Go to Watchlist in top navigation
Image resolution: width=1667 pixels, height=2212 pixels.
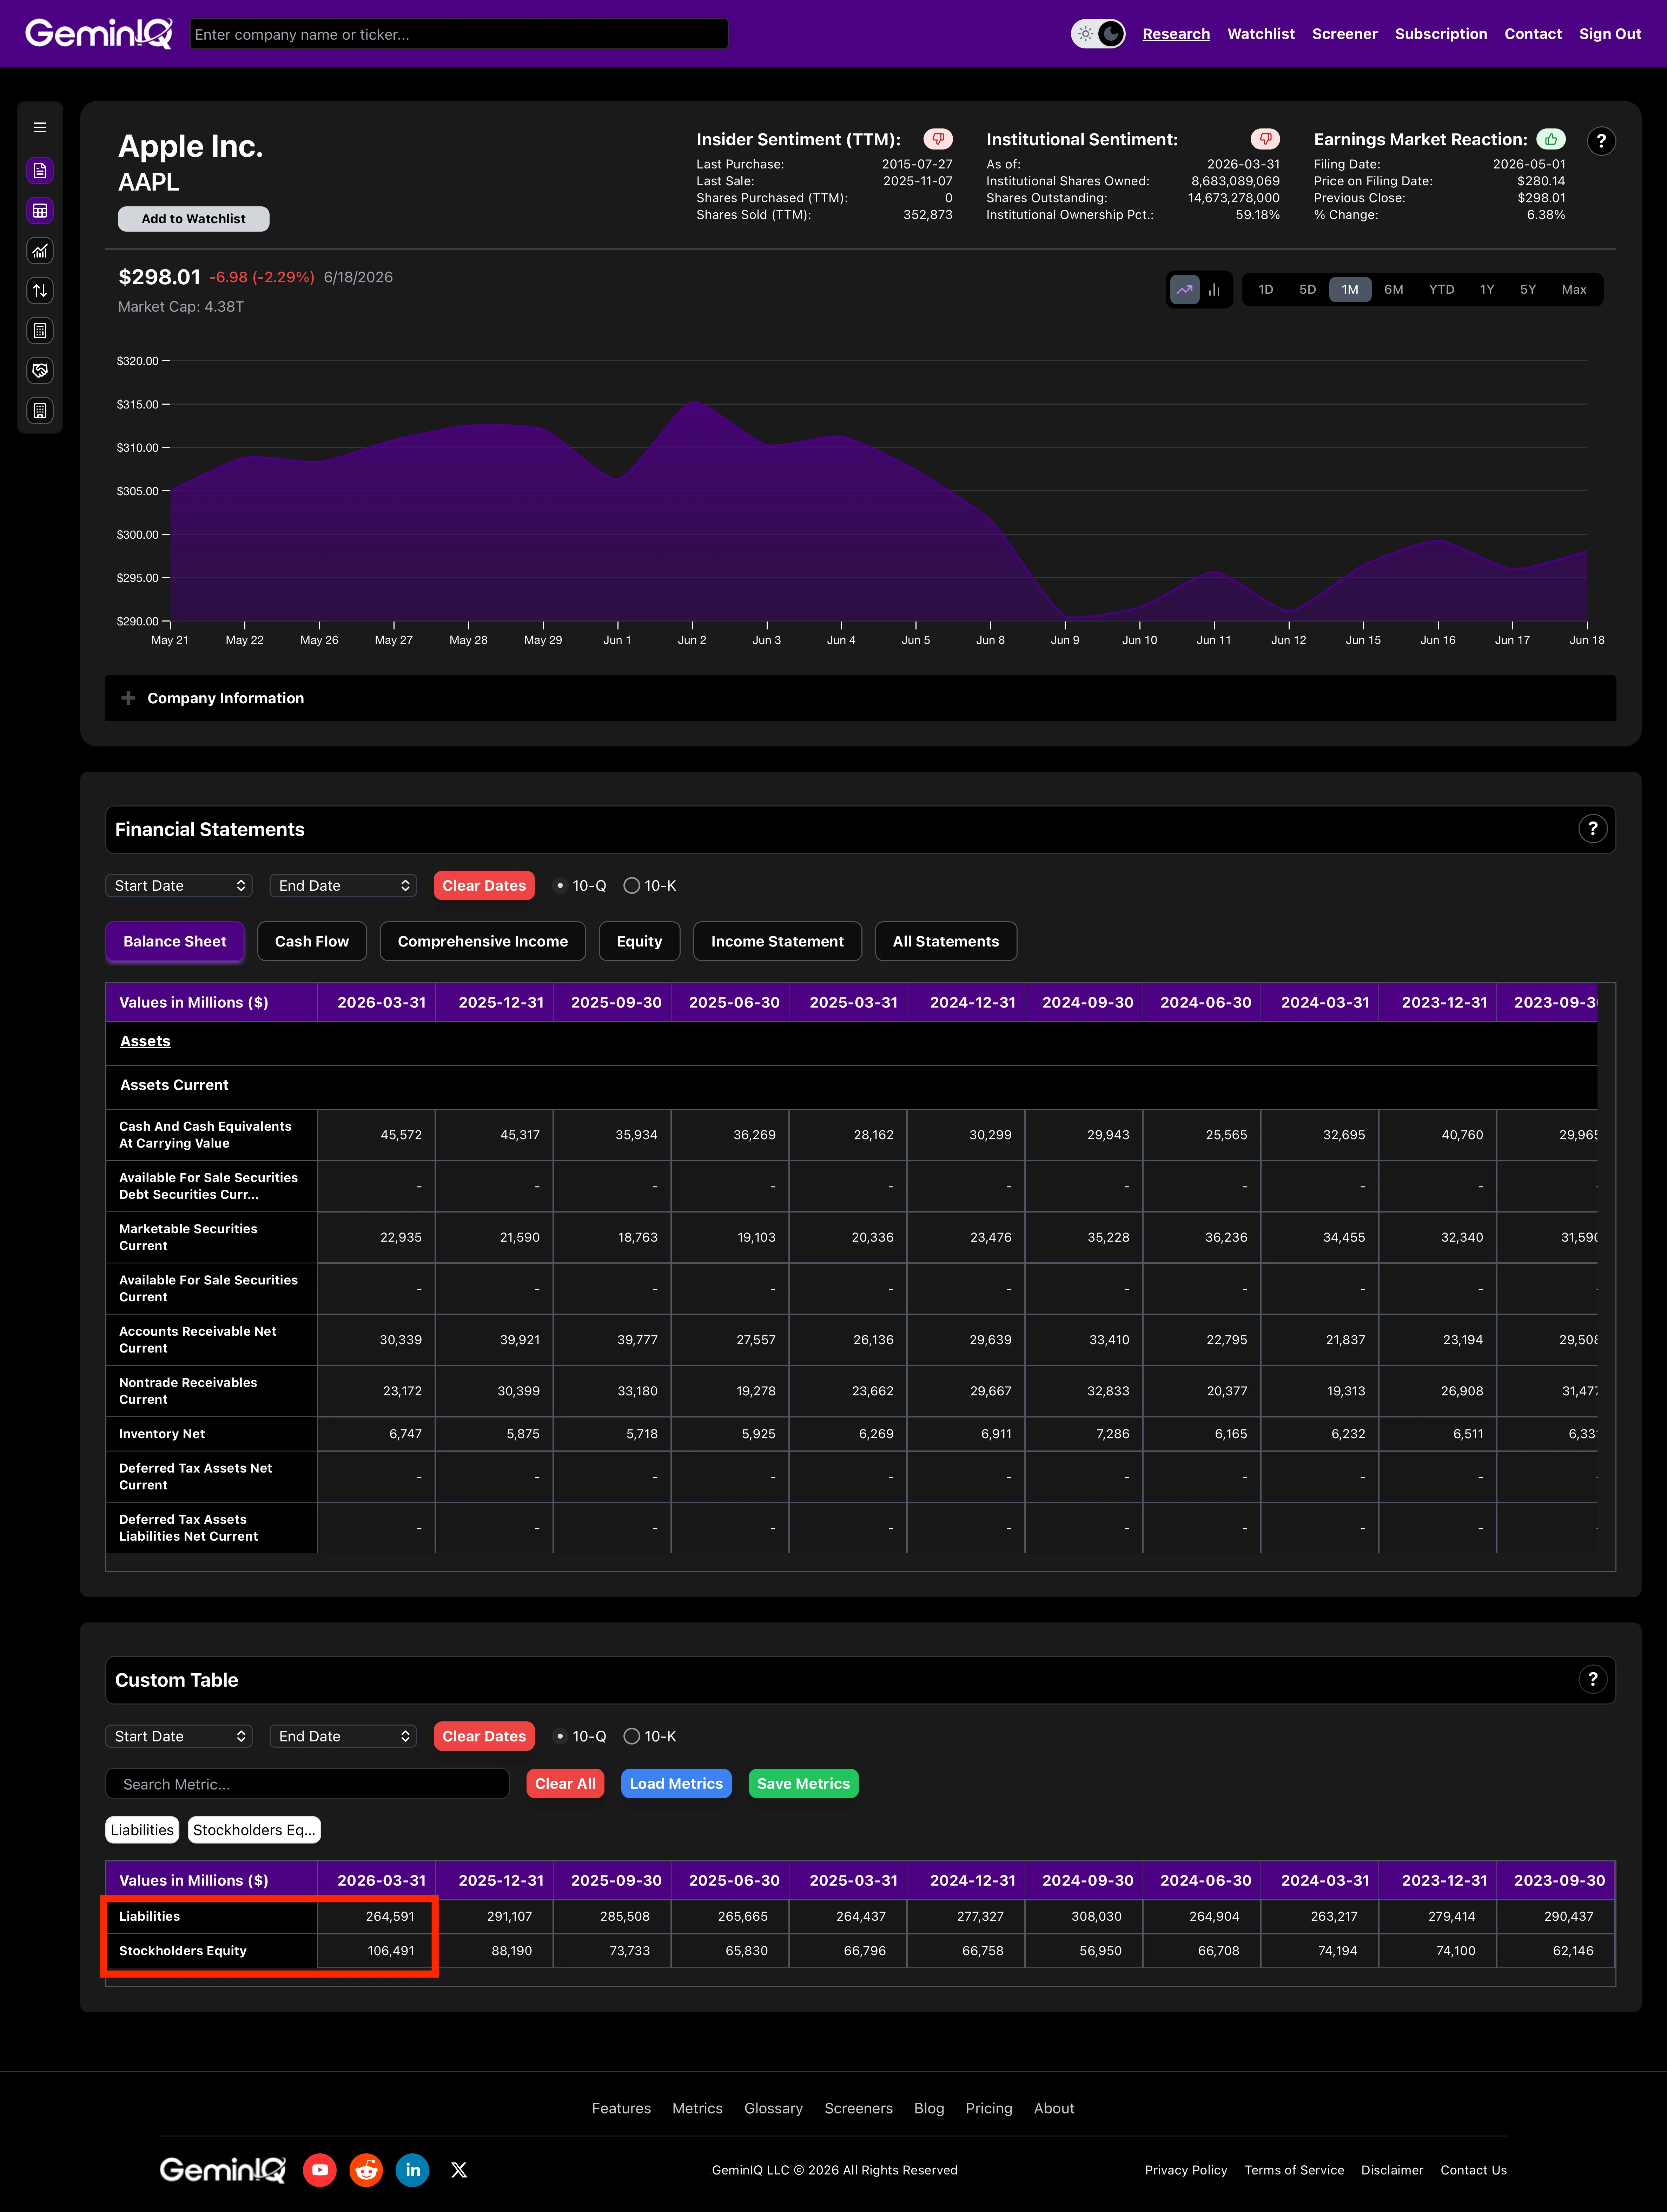pyautogui.click(x=1261, y=34)
